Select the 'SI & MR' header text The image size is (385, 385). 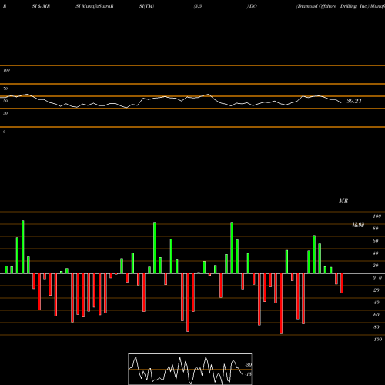click(x=41, y=6)
